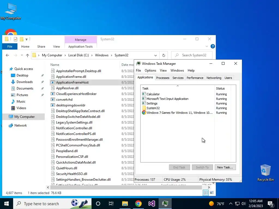Open Task View on the taskbar

point(111,204)
